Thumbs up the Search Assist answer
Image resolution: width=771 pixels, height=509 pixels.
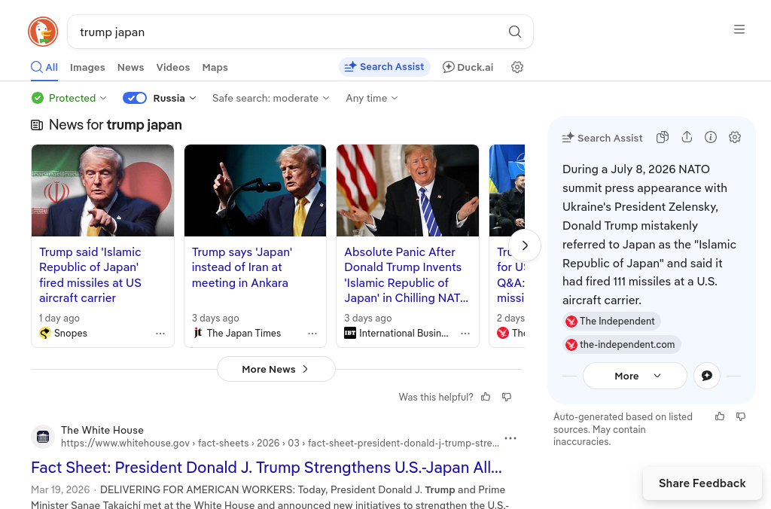[719, 416]
